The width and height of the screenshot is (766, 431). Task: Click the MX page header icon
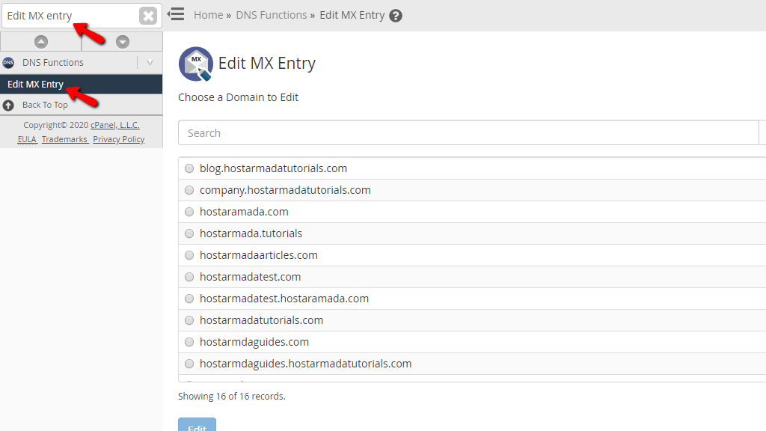195,64
